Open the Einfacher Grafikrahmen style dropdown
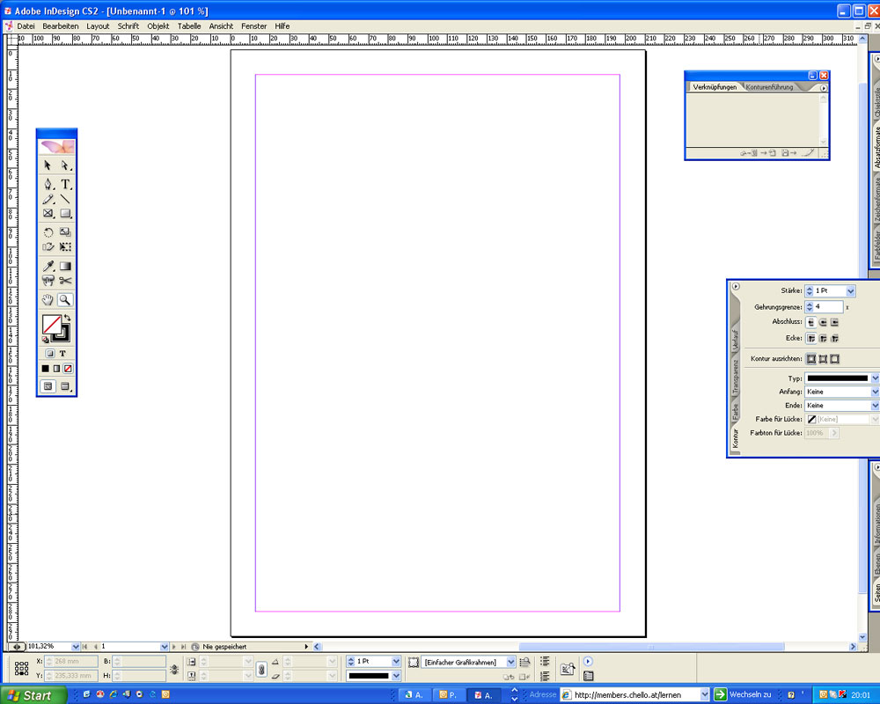Viewport: 880px width, 704px height. [x=510, y=662]
